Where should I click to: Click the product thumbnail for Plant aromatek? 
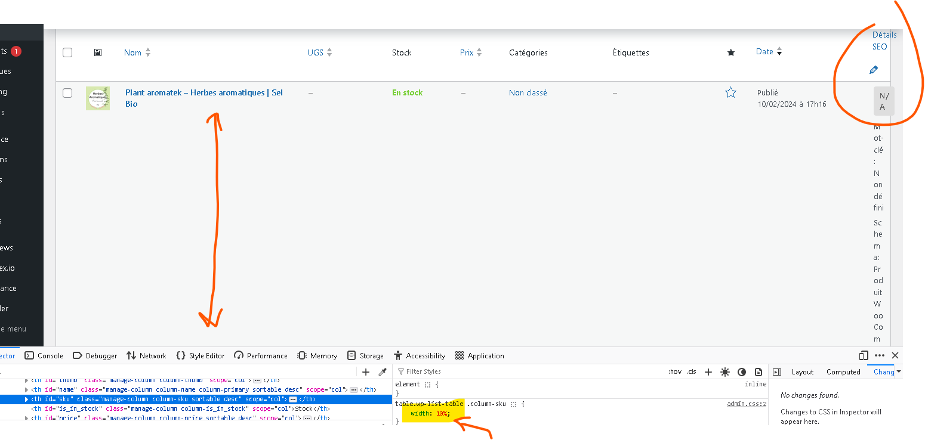click(x=98, y=98)
